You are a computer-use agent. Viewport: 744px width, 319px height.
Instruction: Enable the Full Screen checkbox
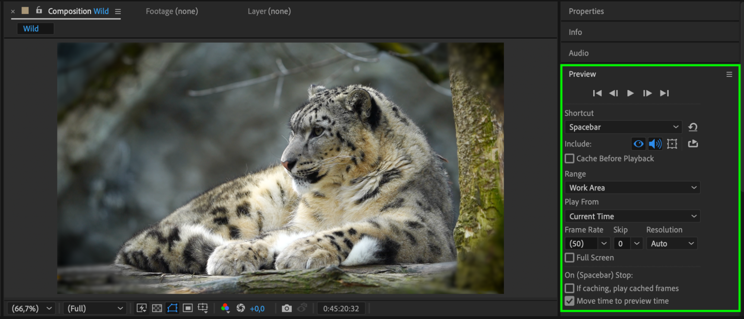click(569, 258)
